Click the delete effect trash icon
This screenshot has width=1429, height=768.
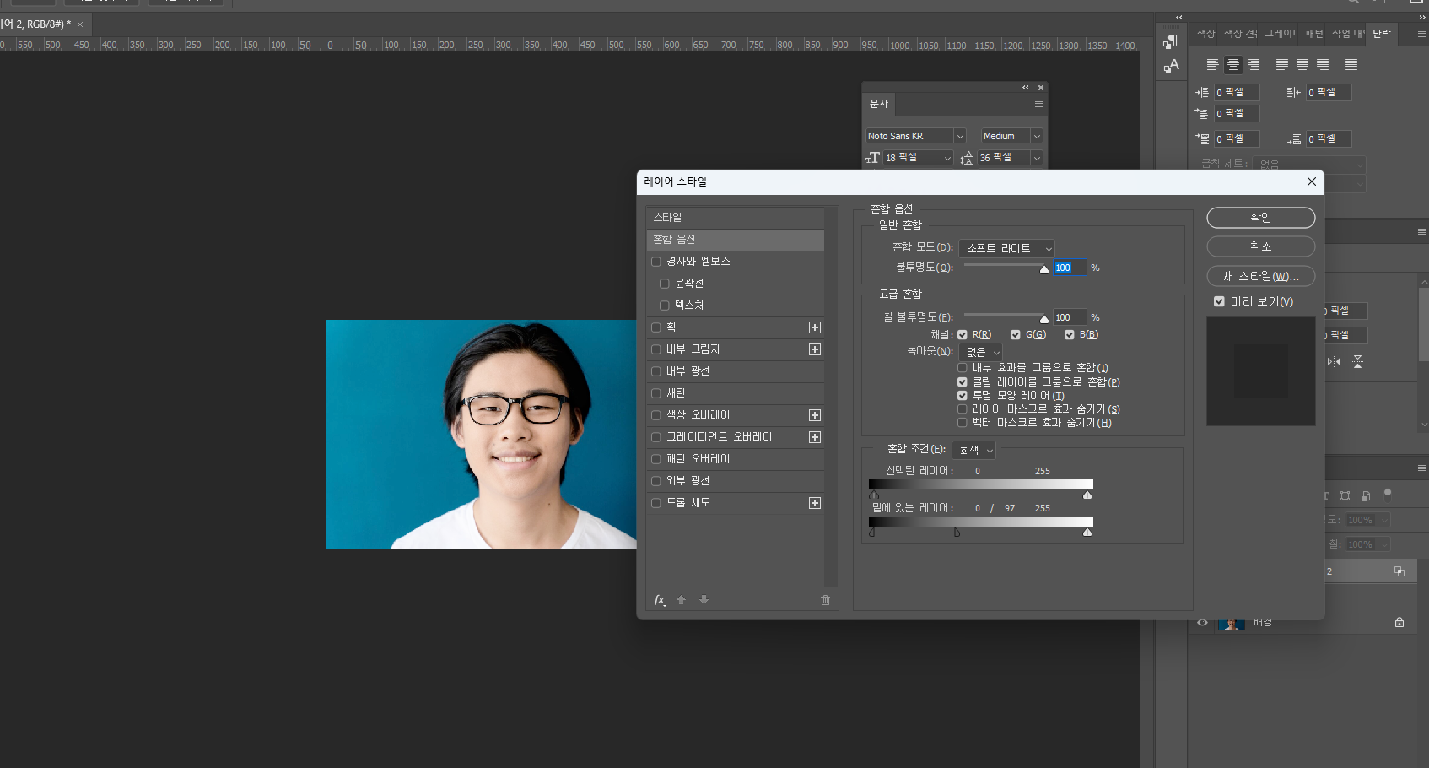tap(825, 600)
